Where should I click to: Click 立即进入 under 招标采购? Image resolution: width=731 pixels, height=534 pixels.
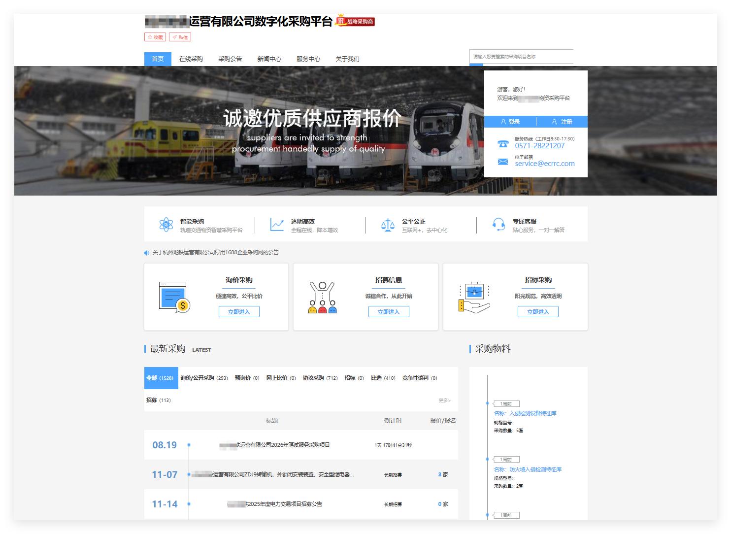pos(538,312)
